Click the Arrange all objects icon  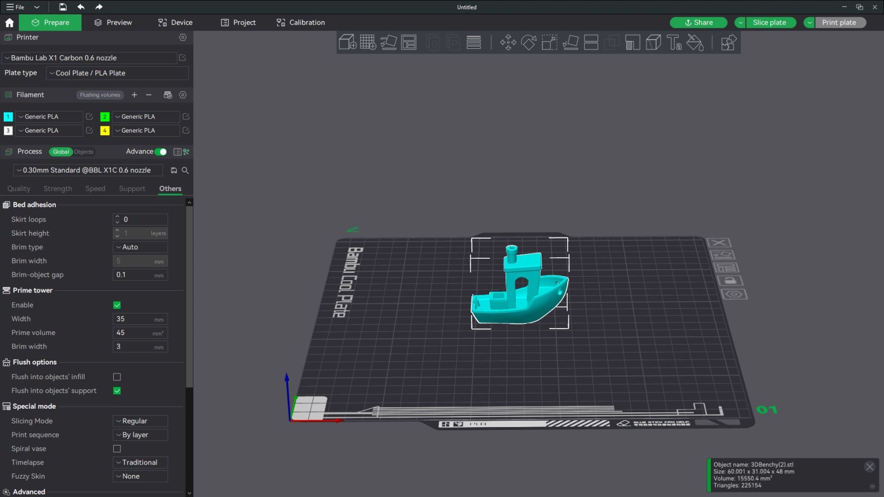(x=409, y=42)
